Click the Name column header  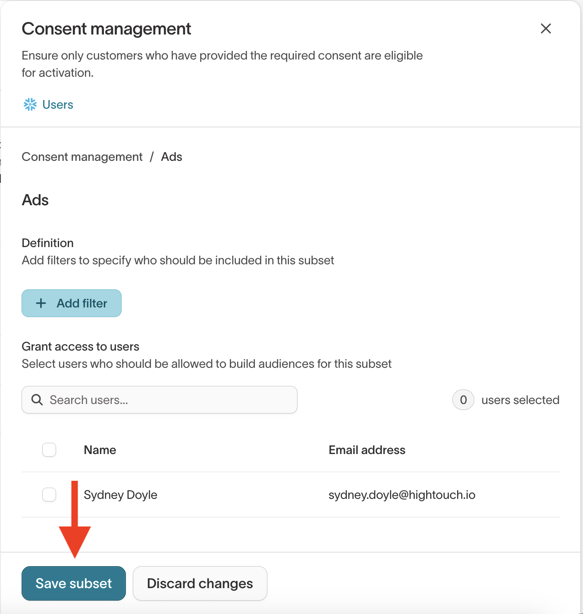click(x=100, y=450)
